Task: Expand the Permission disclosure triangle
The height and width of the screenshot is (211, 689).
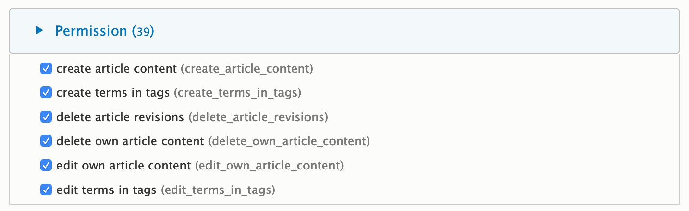Action: pos(40,31)
